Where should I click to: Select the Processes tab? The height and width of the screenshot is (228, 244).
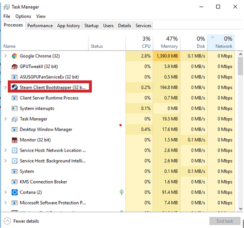13,25
